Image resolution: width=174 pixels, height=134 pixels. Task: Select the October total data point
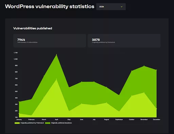point(132,71)
